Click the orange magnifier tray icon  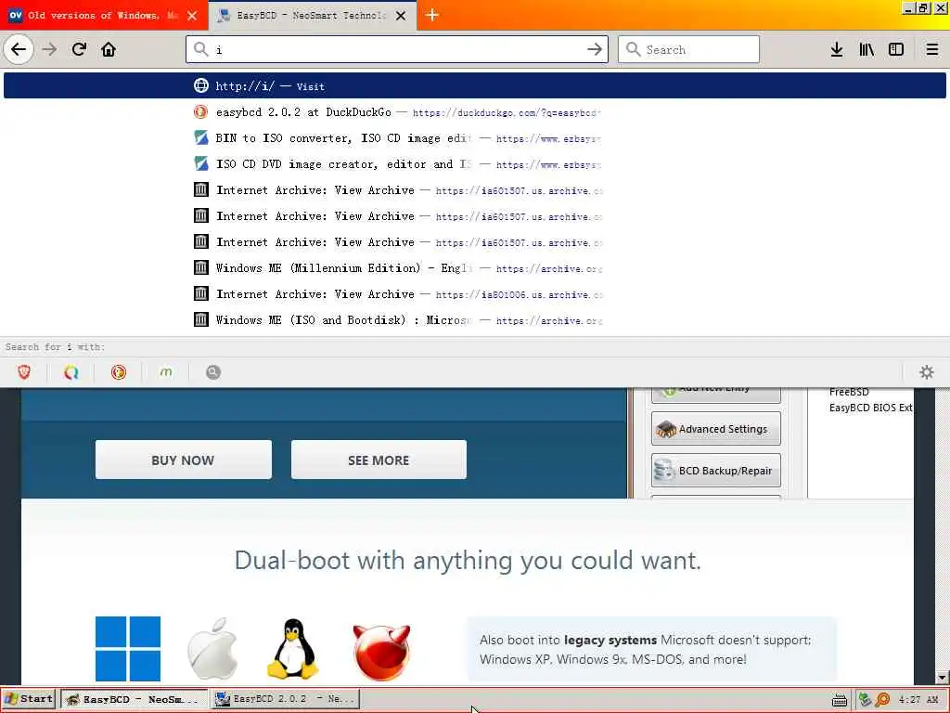(x=883, y=700)
